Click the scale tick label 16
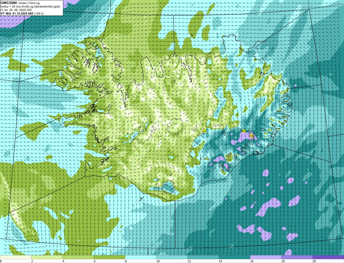This screenshot has width=344, height=263. click(252, 261)
